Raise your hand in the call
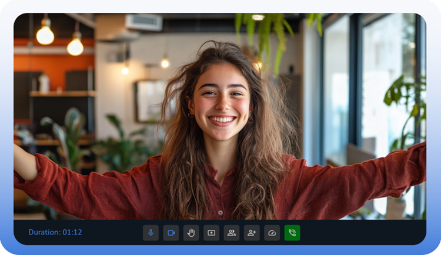The height and width of the screenshot is (255, 441). [191, 233]
